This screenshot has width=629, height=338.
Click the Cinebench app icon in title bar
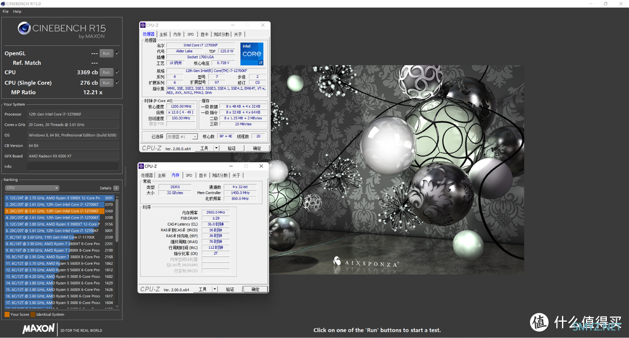3,3
